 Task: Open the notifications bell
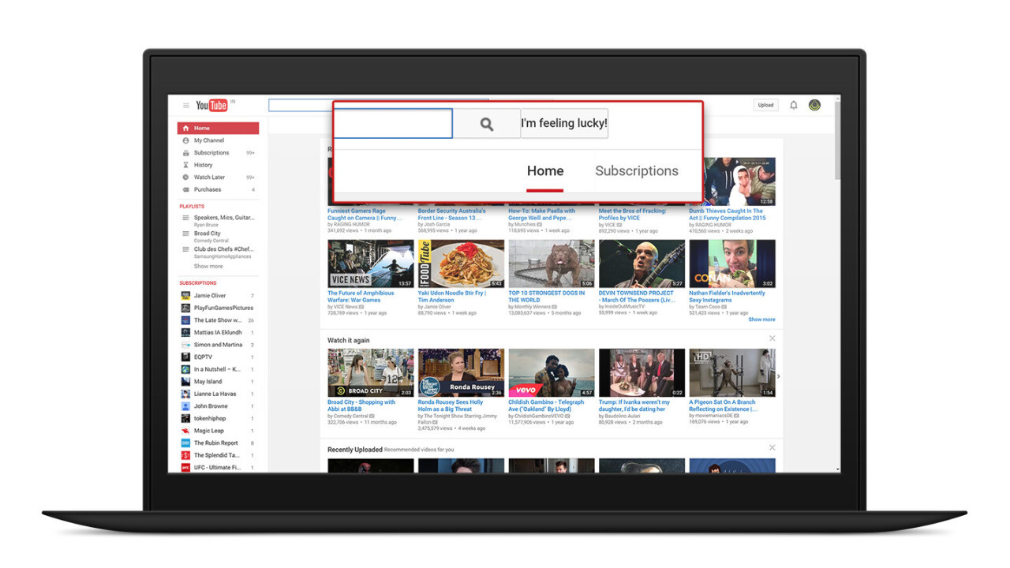pyautogui.click(x=793, y=105)
